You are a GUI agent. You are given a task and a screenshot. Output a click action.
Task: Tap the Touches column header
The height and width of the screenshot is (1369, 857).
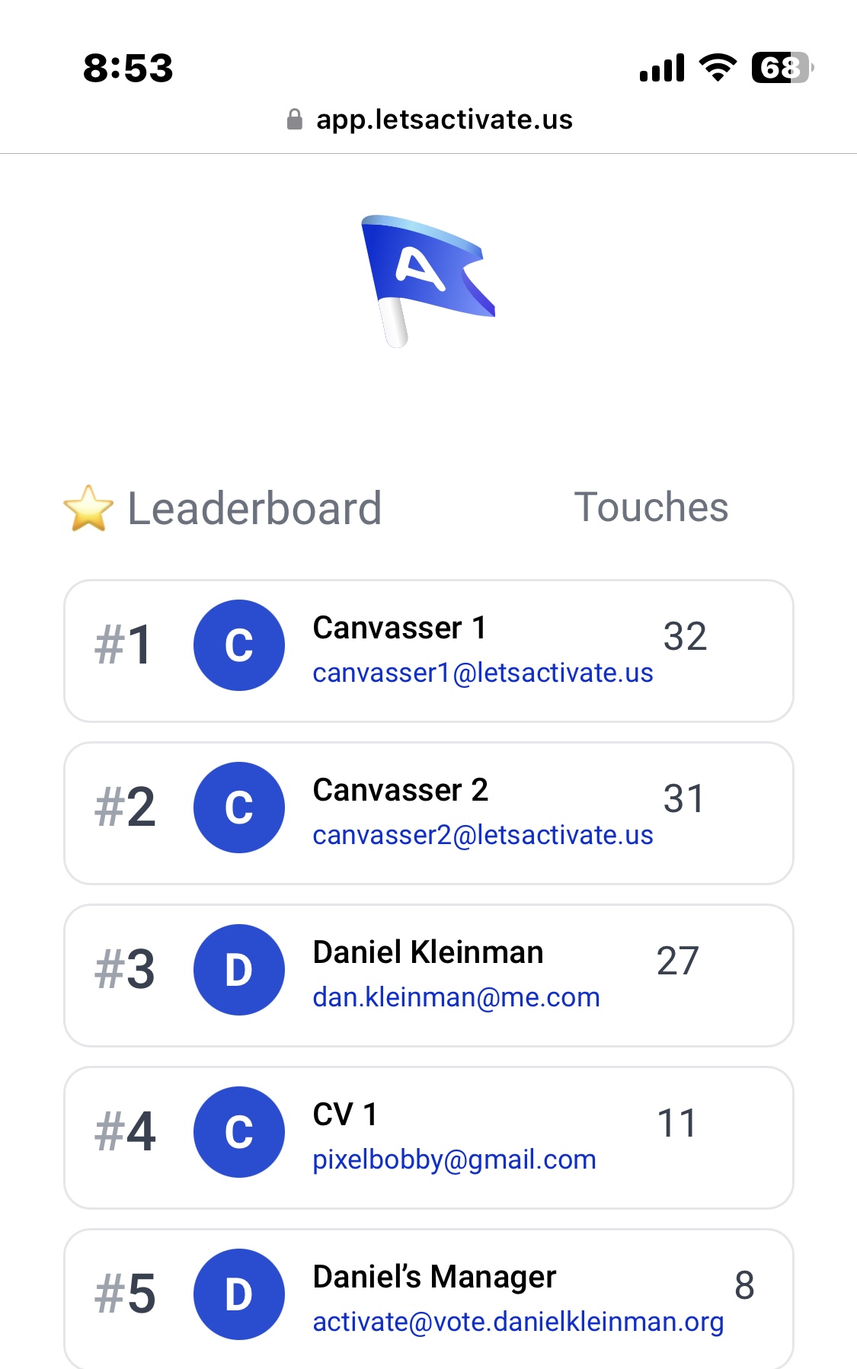point(651,507)
